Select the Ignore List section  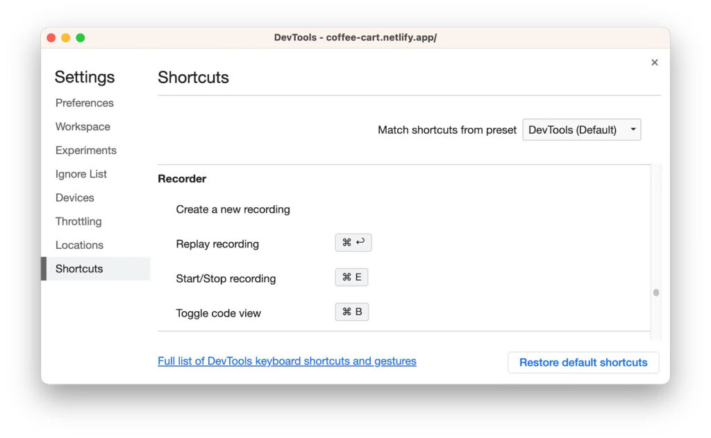pyautogui.click(x=81, y=174)
